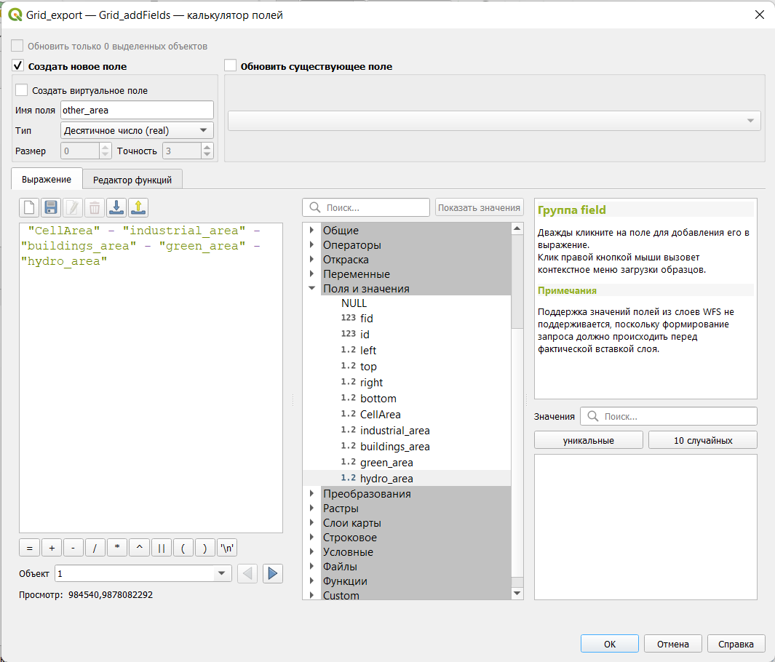Viewport: 775px width, 662px height.
Task: Select the "Выражение" tab
Action: click(x=47, y=180)
